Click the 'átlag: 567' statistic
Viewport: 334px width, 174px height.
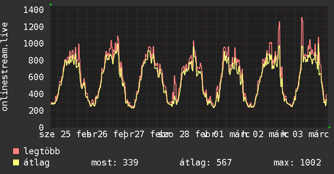(x=206, y=163)
